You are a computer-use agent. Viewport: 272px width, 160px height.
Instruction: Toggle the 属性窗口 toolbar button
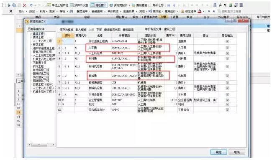coord(99,5)
